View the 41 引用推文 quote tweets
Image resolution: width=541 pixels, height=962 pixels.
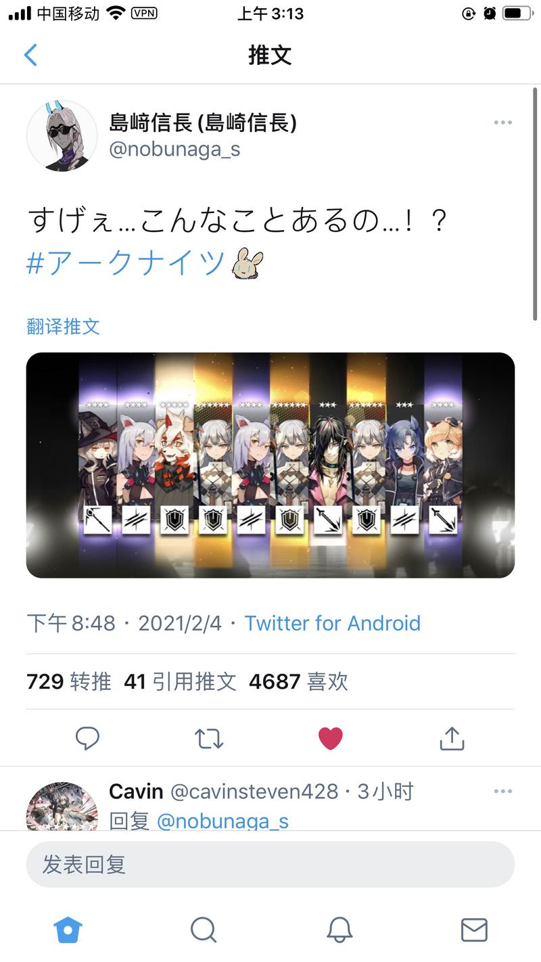coord(180,681)
